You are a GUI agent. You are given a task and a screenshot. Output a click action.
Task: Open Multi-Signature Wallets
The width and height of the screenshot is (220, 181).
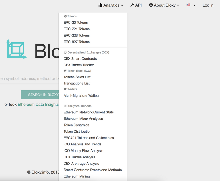tap(81, 95)
